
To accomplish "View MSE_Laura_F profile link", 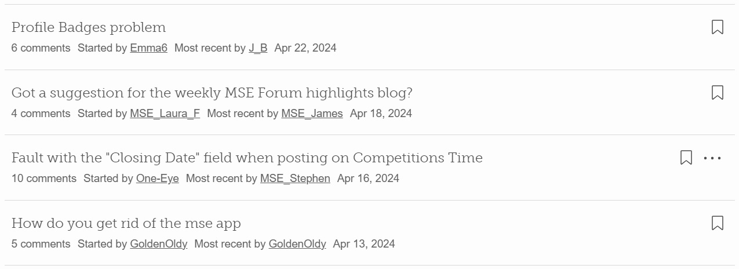I will (x=165, y=114).
